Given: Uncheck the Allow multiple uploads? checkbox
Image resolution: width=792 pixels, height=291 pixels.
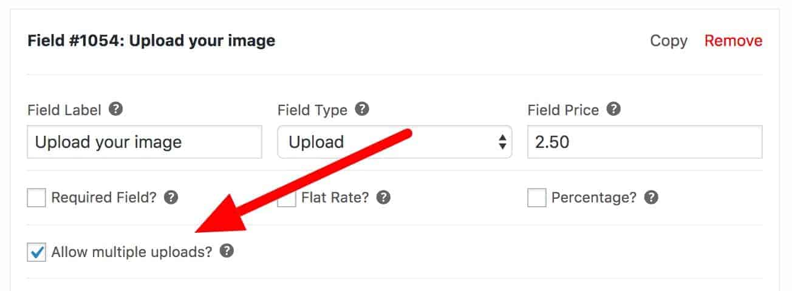Looking at the screenshot, I should point(36,252).
